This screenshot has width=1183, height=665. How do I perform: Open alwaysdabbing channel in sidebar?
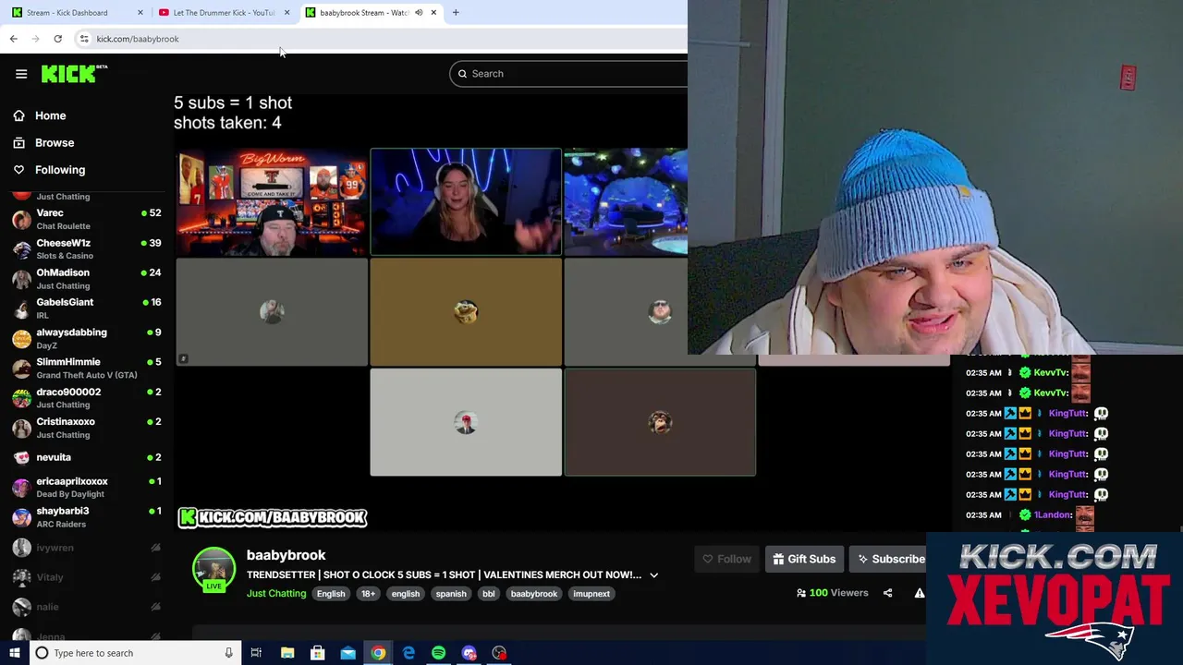point(87,338)
